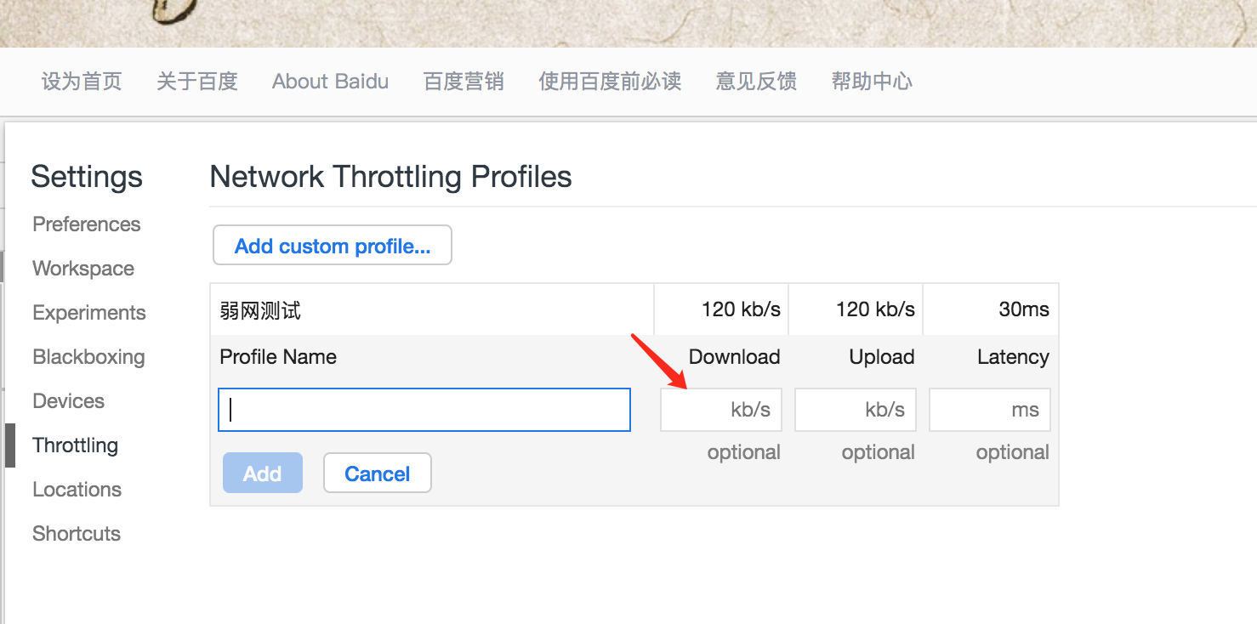Screen dimensions: 1257x624
Task: Visit the 帮助中心 help center link
Action: [x=872, y=82]
